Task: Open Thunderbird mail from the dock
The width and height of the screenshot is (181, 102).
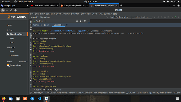Action: [x=11, y=99]
